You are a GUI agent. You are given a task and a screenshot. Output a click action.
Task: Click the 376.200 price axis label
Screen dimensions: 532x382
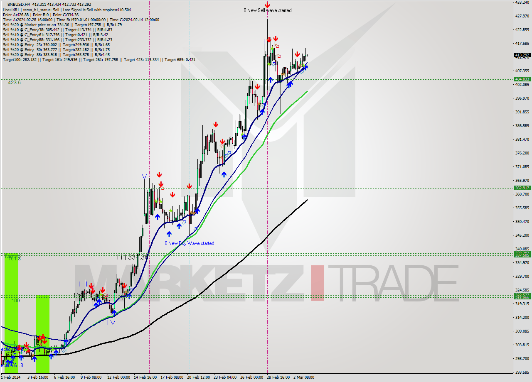522,153
